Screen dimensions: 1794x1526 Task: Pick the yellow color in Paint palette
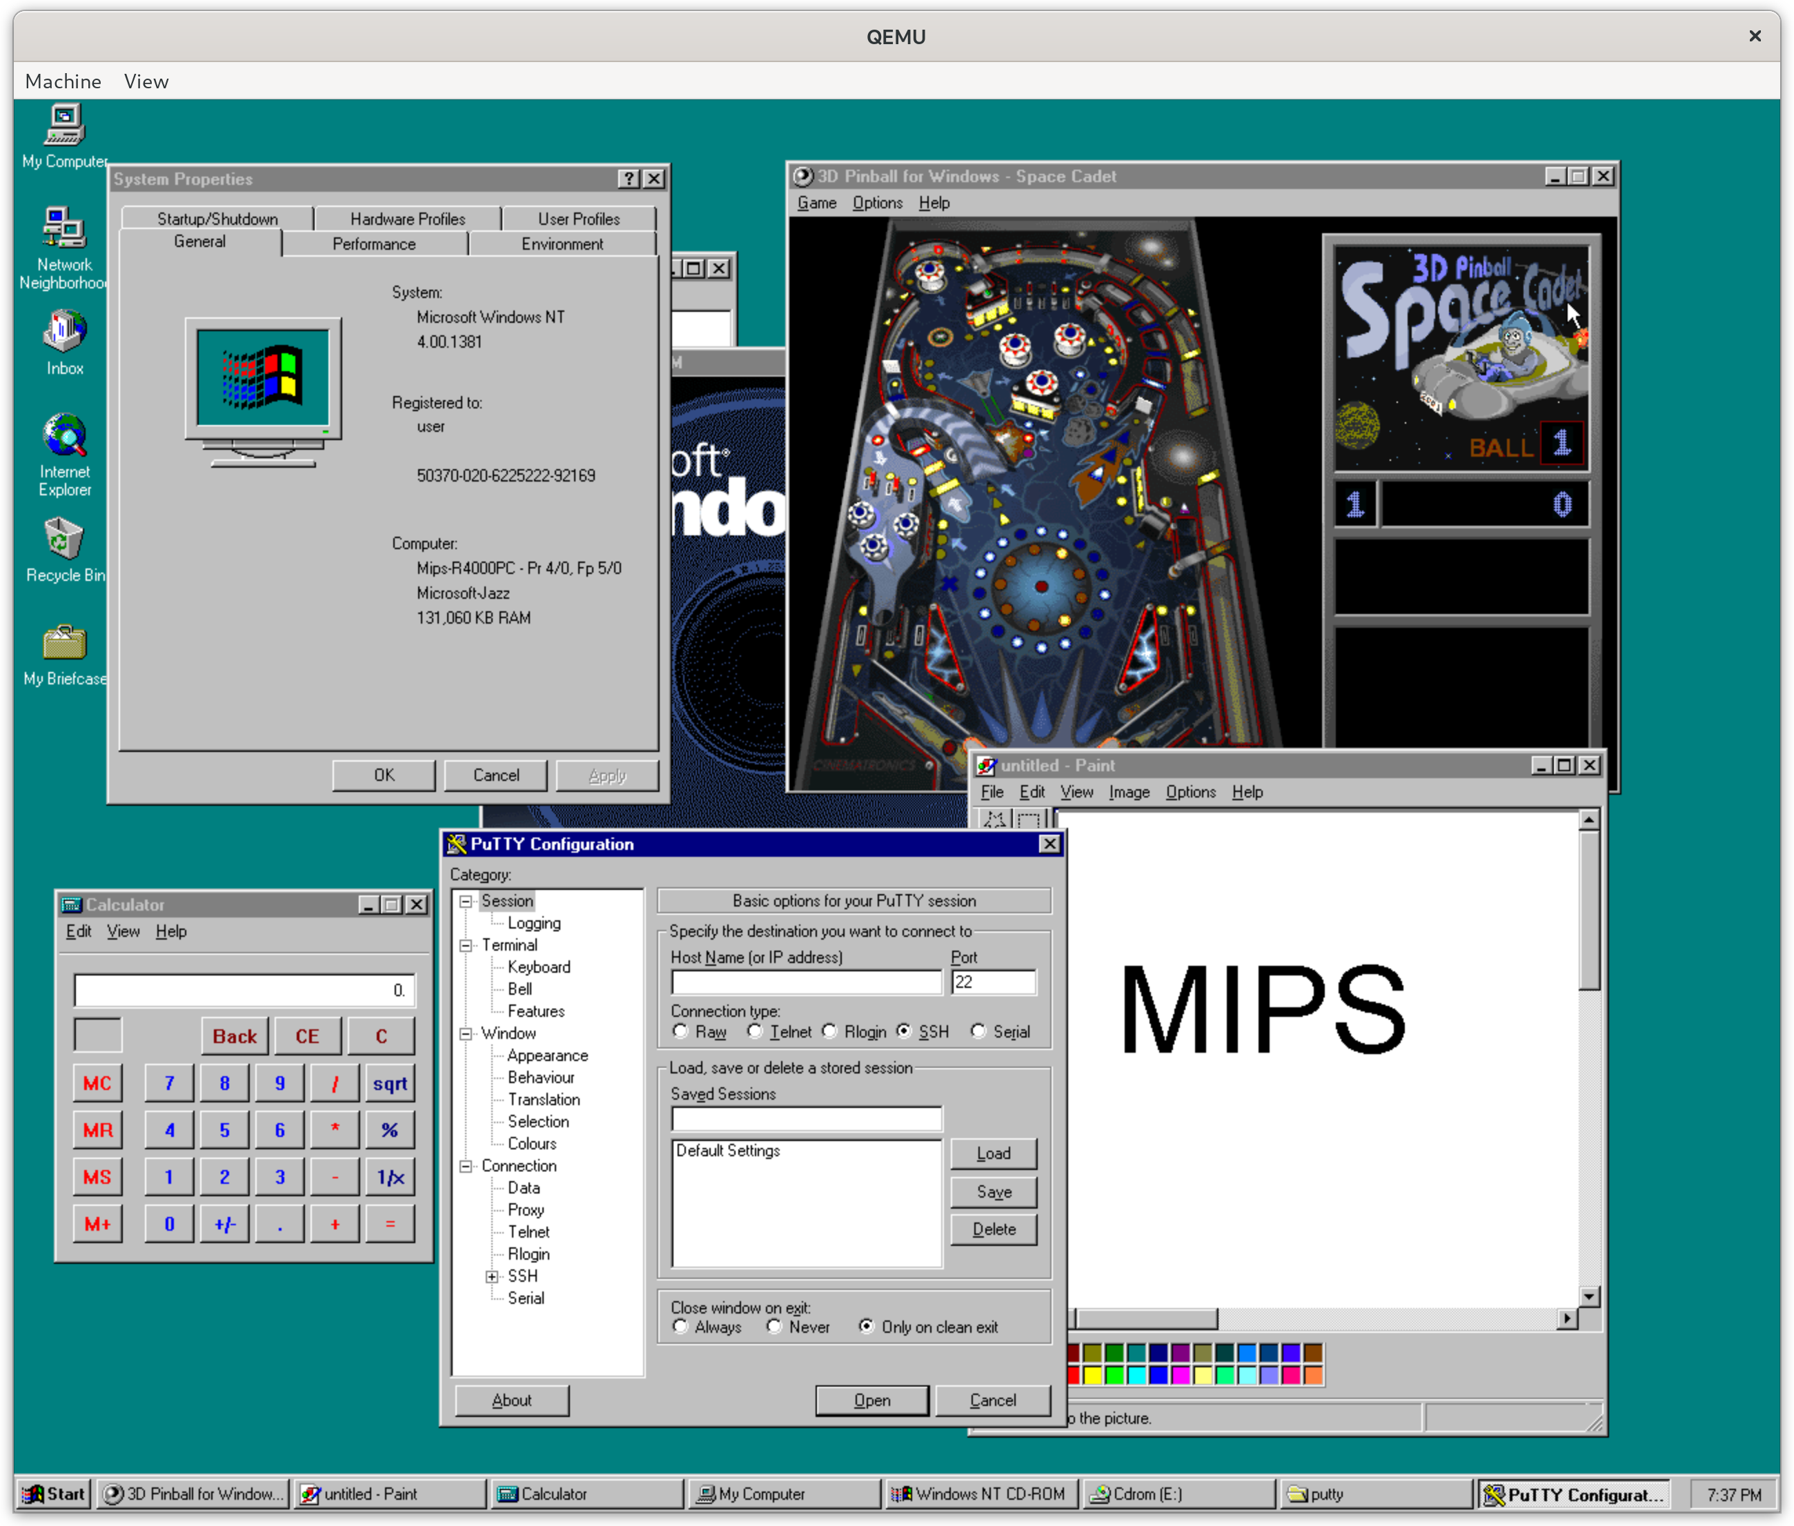1094,1376
